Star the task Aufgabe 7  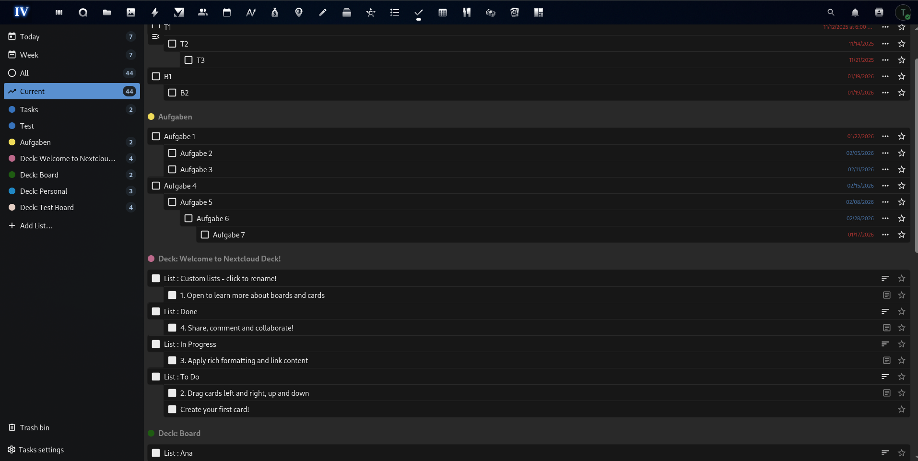901,235
